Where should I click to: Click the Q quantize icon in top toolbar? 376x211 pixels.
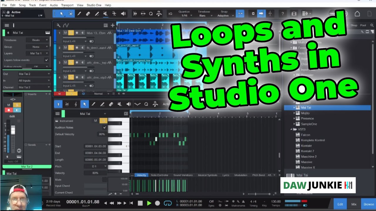pyautogui.click(x=151, y=13)
